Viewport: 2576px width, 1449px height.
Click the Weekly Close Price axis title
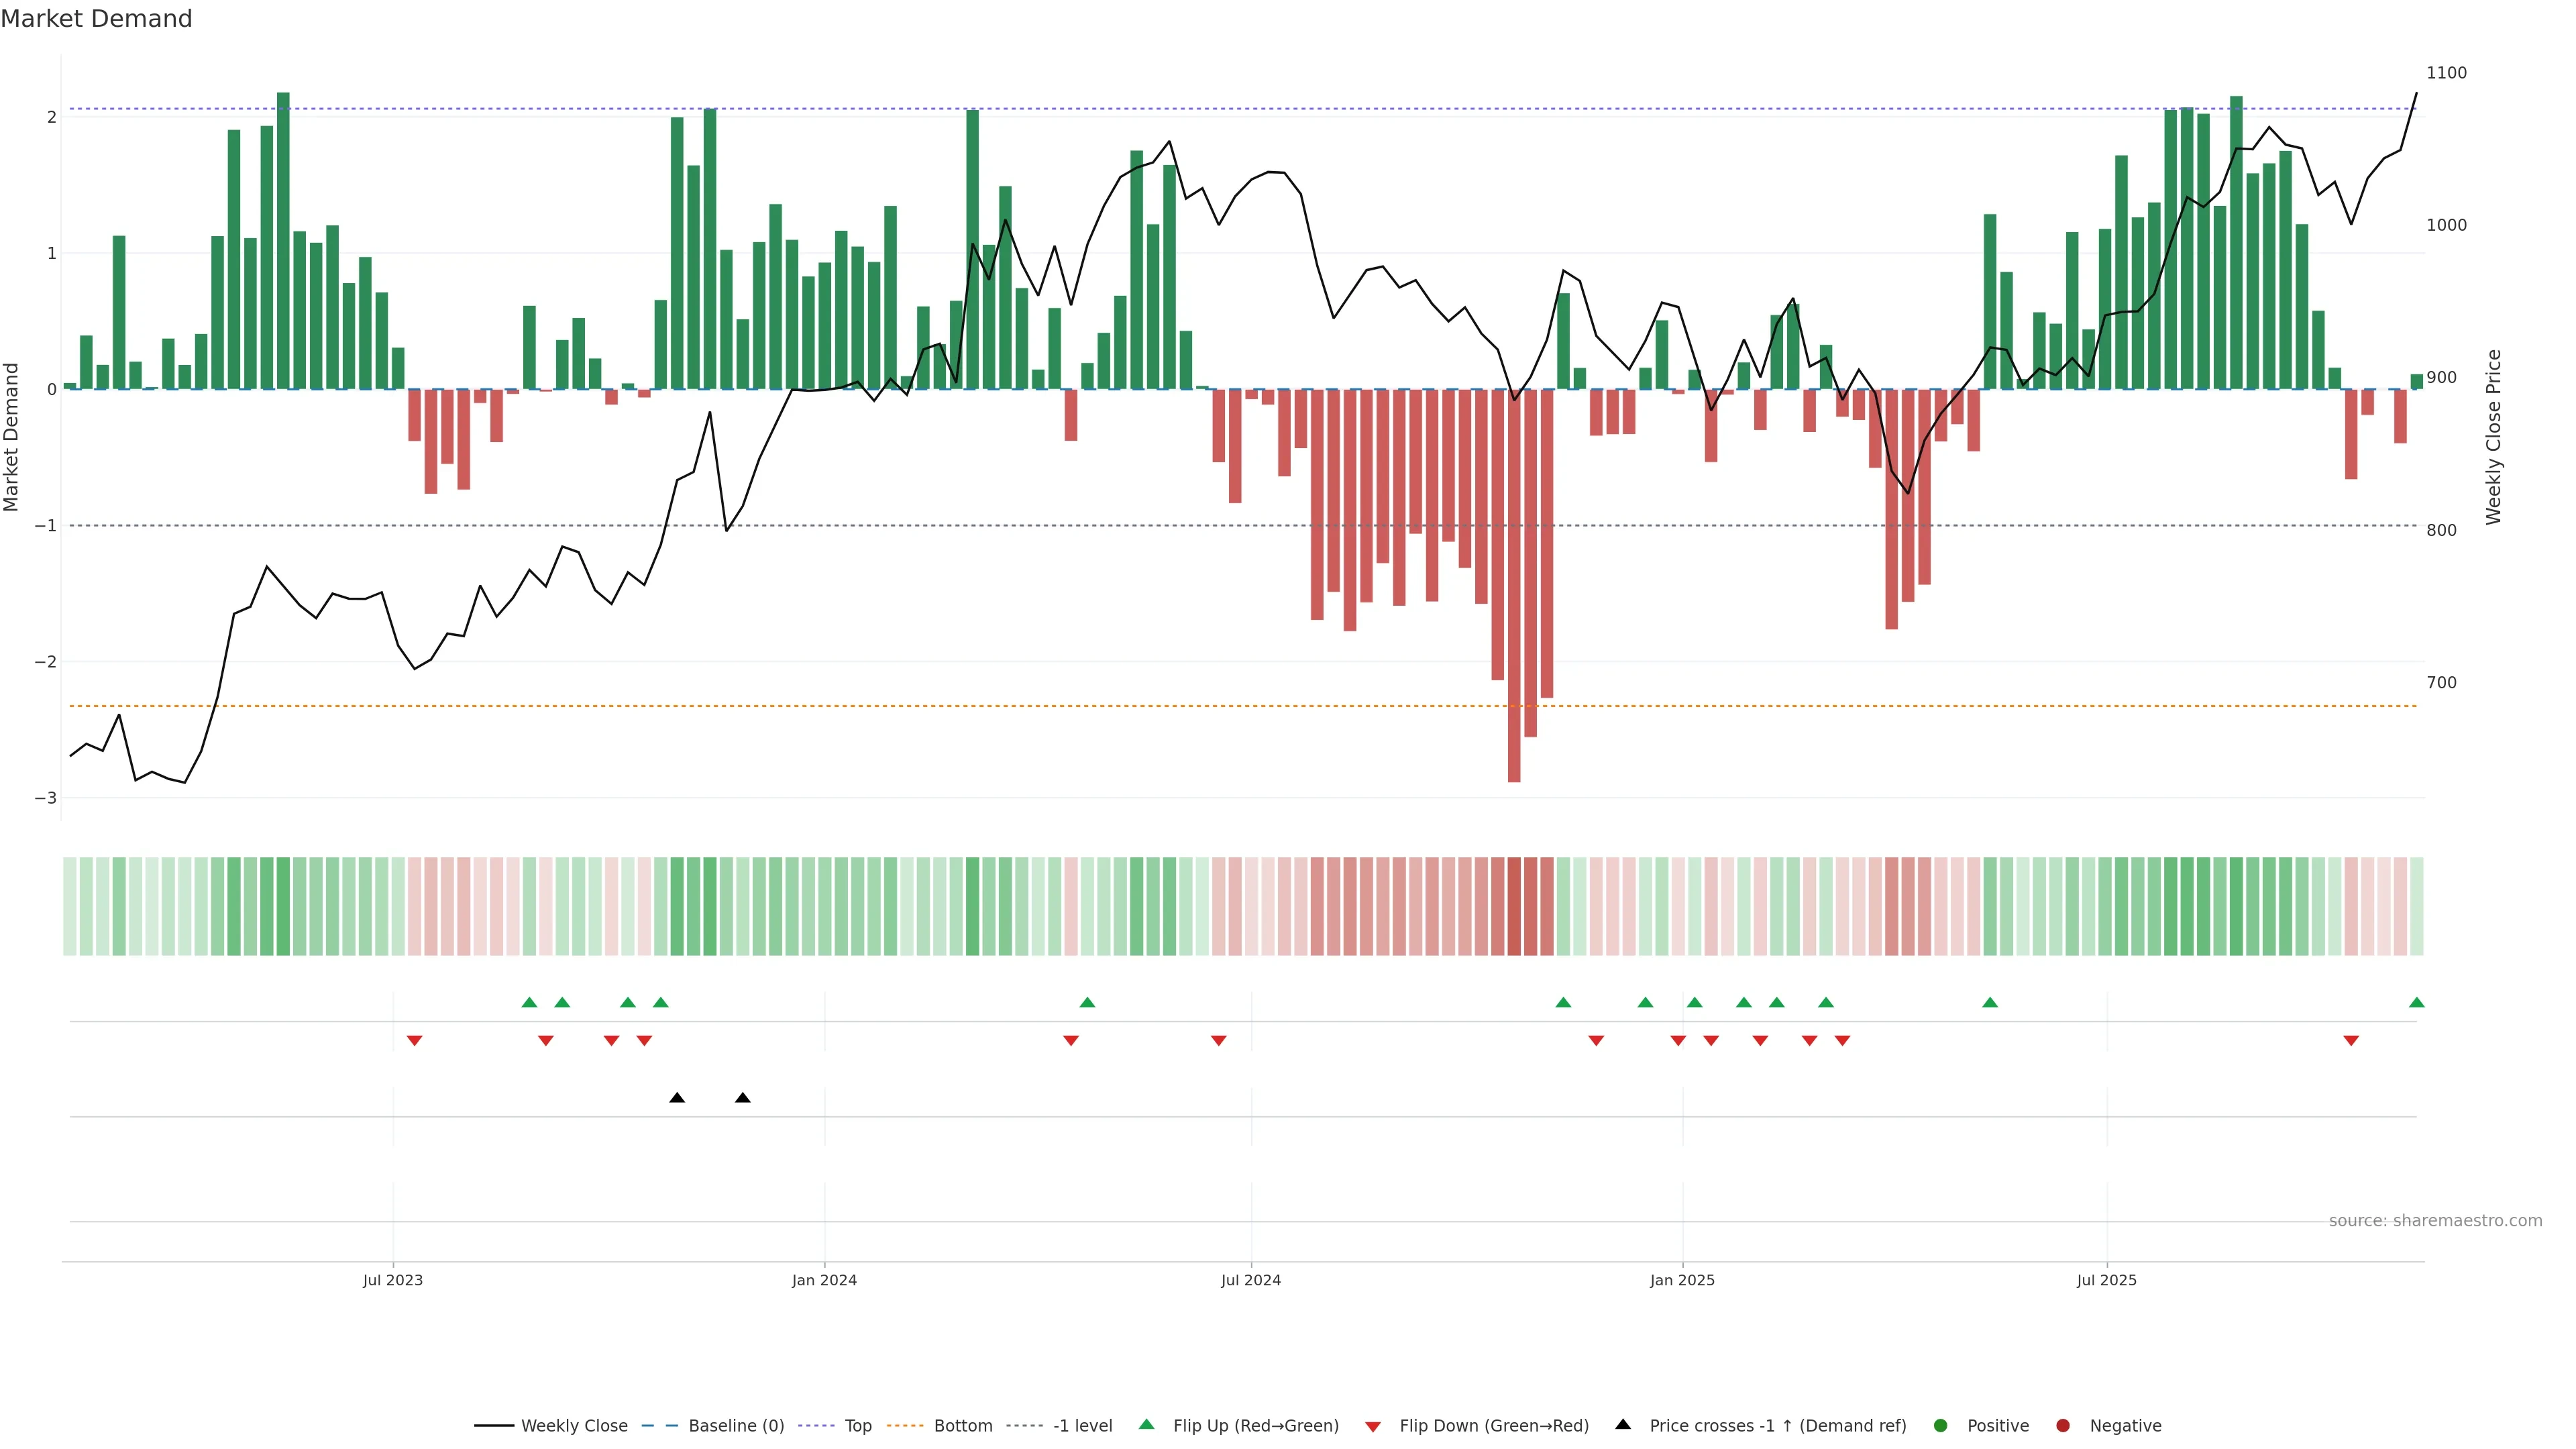point(2493,437)
